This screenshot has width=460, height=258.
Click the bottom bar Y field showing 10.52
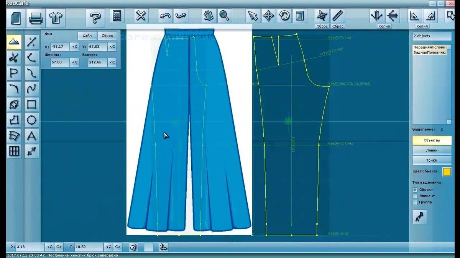(89, 247)
